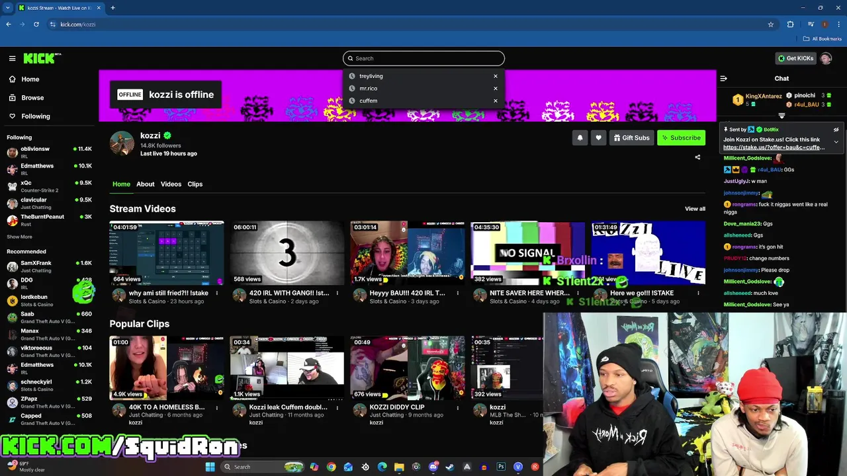
Task: Open Microsoft Edge from the taskbar
Action: [x=382, y=467]
